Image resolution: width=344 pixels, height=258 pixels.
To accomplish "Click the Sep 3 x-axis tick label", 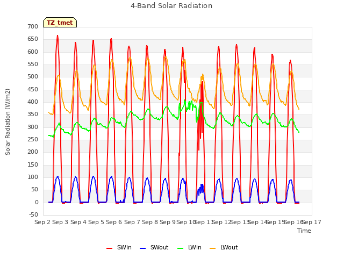I will (60, 222).
